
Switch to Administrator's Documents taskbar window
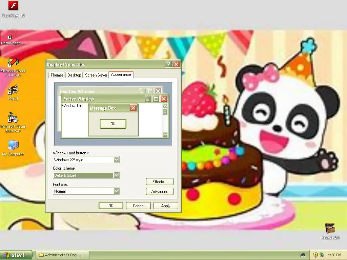[62, 255]
